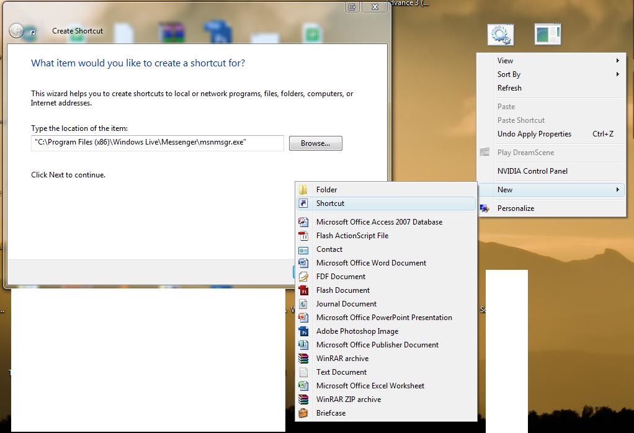This screenshot has width=634, height=433.
Task: Create a new WinRAR archive
Action: pos(386,359)
